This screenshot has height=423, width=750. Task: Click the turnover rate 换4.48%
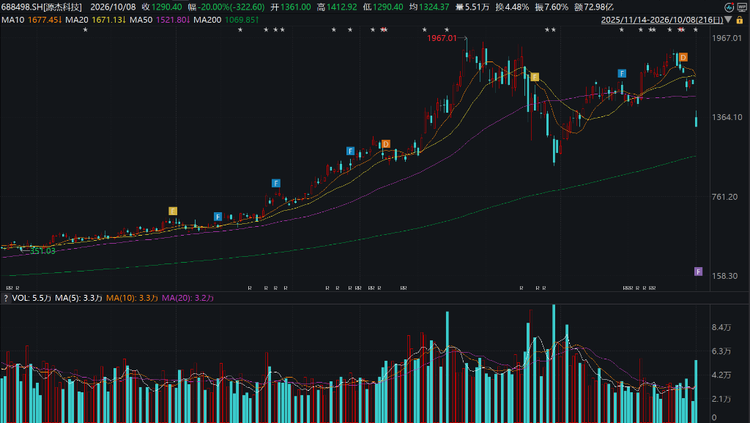click(512, 7)
